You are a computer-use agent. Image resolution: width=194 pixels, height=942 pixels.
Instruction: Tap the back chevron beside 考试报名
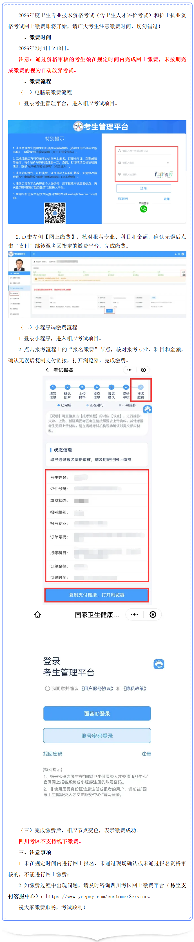[x=47, y=370]
